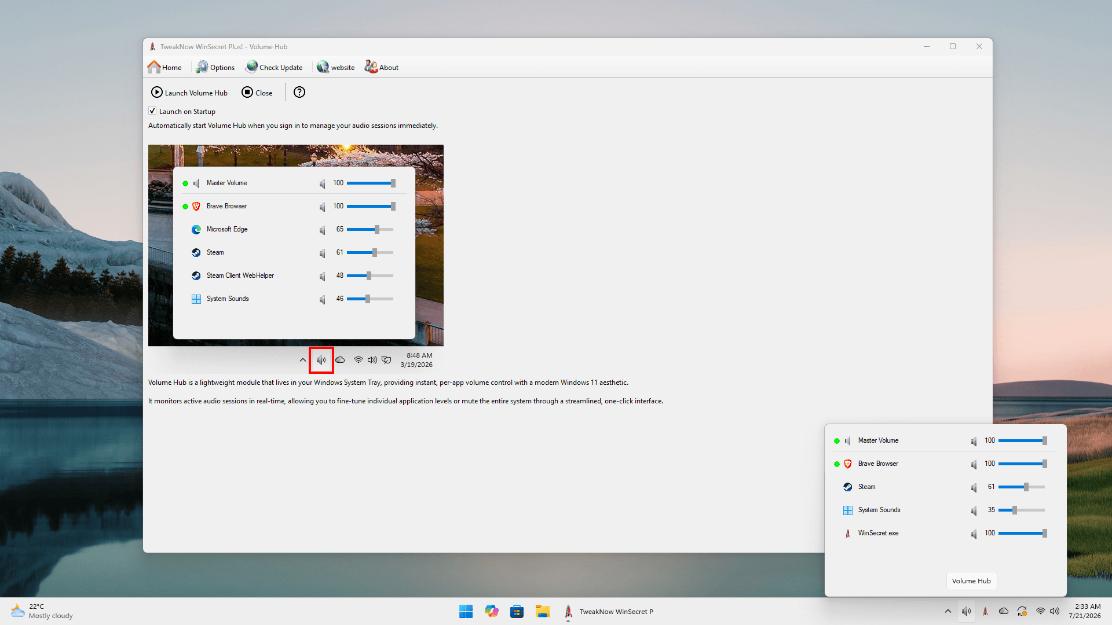Click the WinSecret.exe rocket icon in popup
1112x625 pixels.
(x=847, y=534)
